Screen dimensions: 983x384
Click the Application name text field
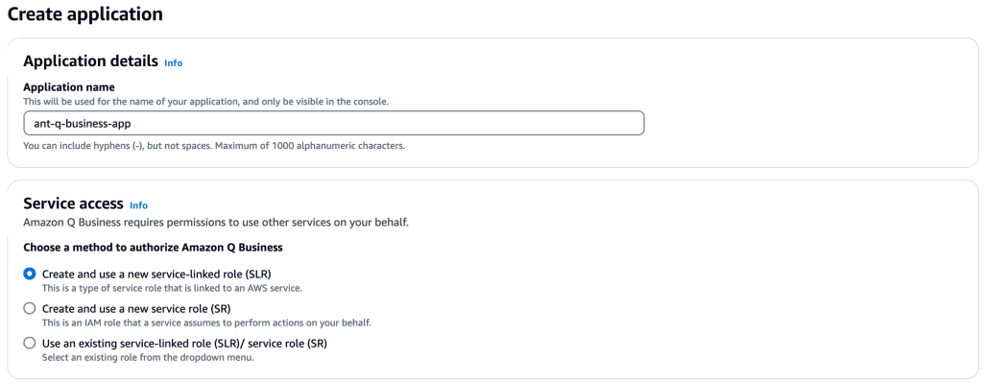(x=333, y=123)
